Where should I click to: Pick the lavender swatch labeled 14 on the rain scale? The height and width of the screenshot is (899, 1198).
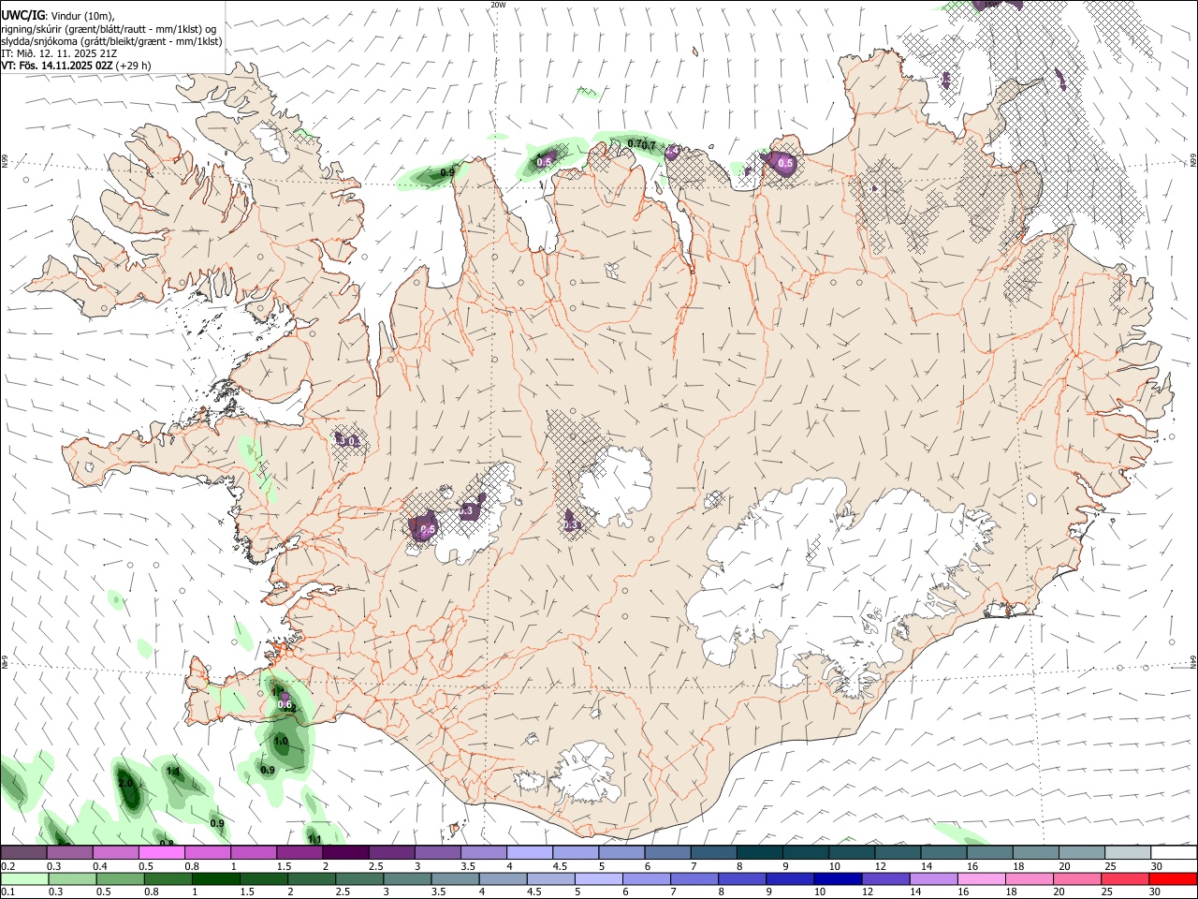click(x=934, y=878)
